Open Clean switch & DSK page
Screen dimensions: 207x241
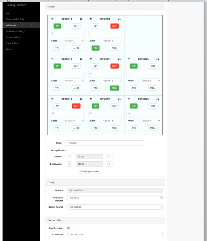click(x=15, y=19)
